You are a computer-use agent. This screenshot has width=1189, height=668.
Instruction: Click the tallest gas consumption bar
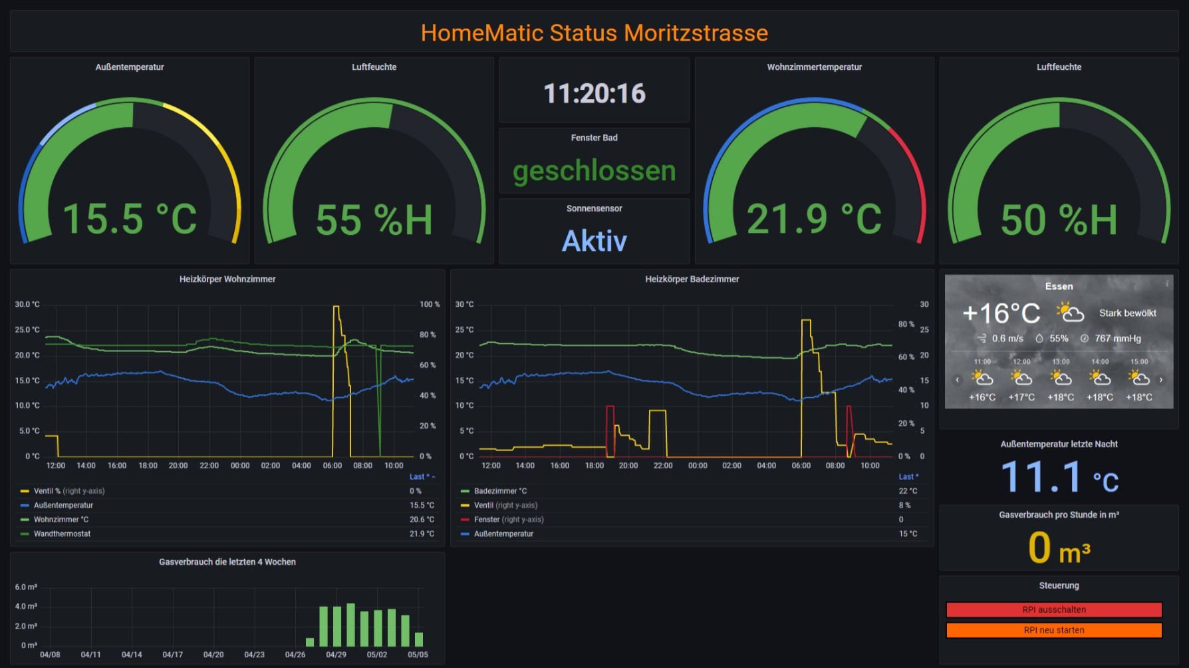(350, 625)
